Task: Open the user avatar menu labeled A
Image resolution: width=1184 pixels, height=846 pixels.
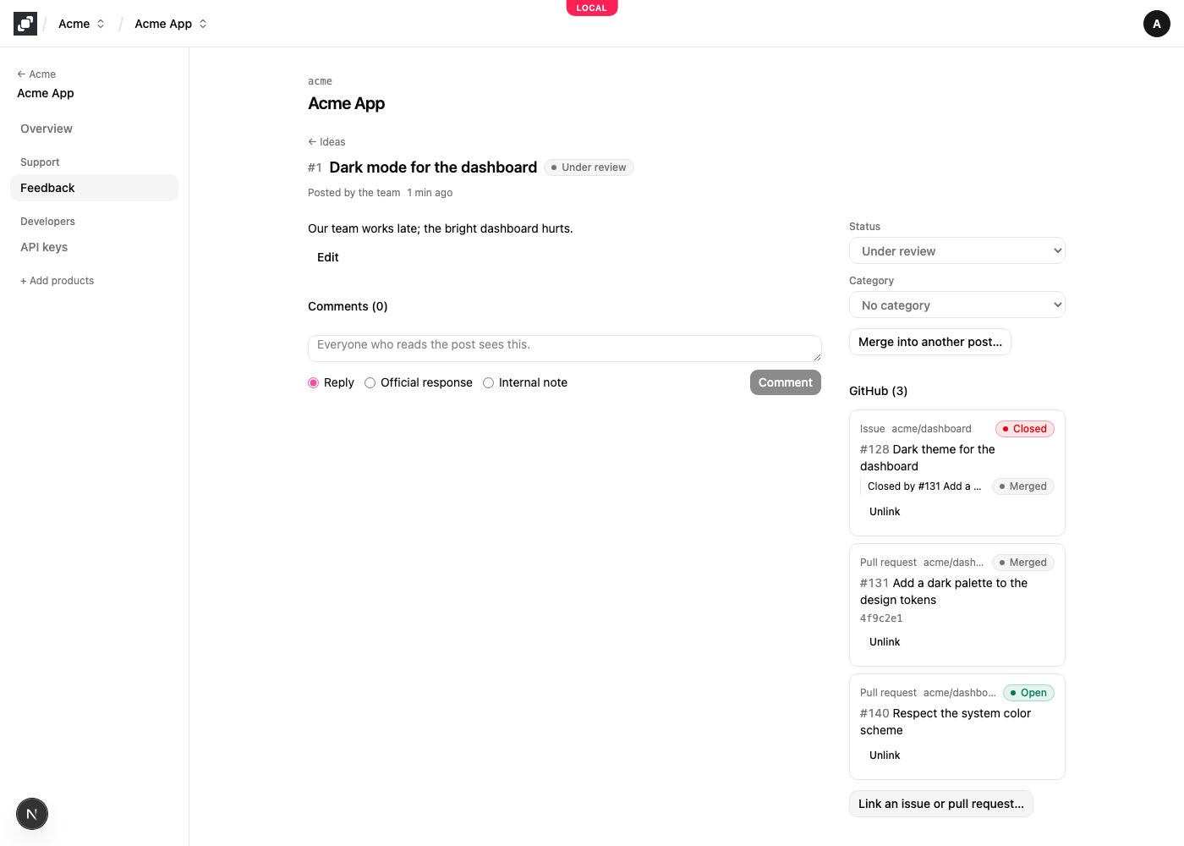Action: point(1157,24)
